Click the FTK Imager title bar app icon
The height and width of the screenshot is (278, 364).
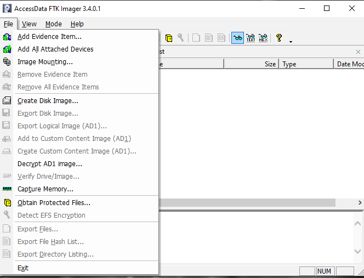click(7, 9)
